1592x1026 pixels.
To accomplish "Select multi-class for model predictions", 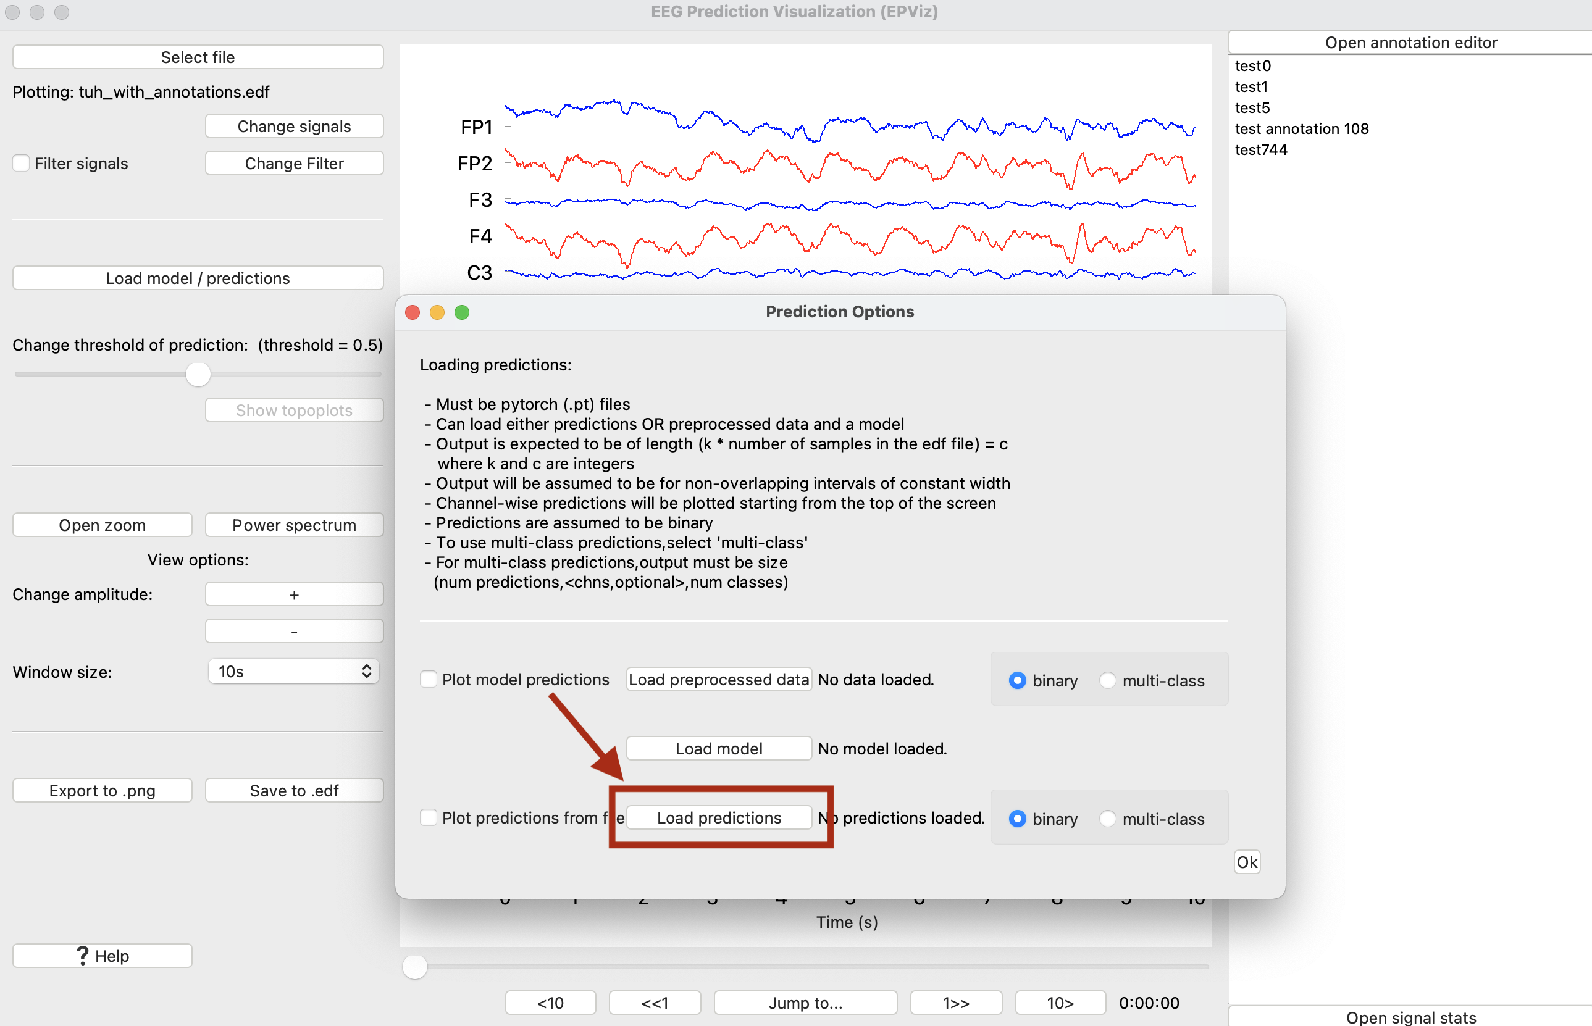I will tap(1107, 680).
